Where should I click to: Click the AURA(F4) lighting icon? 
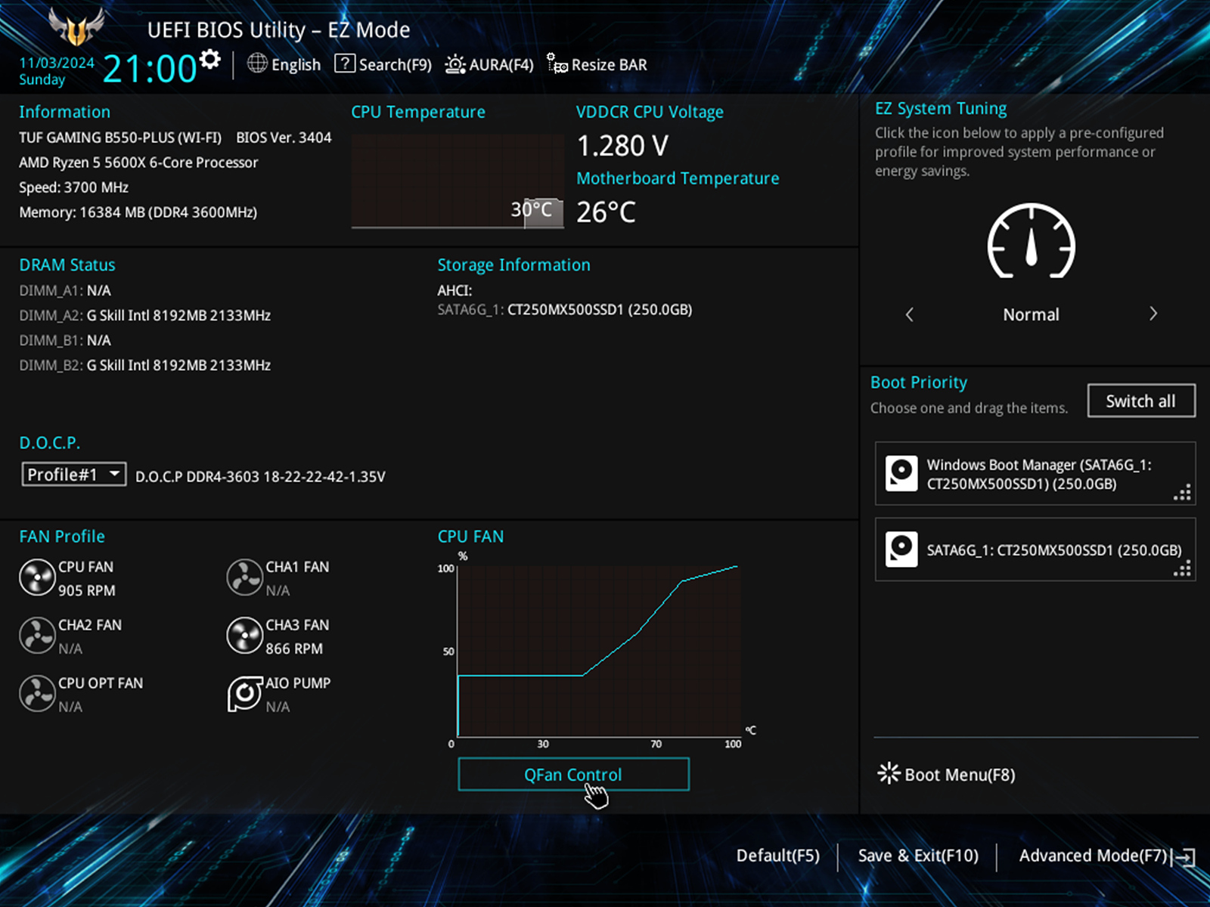tap(455, 64)
